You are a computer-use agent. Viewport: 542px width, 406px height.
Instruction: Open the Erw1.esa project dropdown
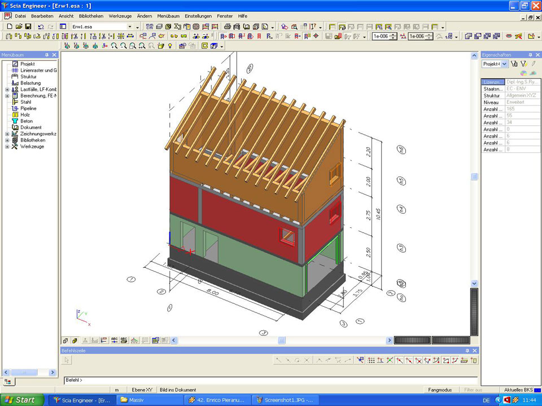(x=130, y=27)
